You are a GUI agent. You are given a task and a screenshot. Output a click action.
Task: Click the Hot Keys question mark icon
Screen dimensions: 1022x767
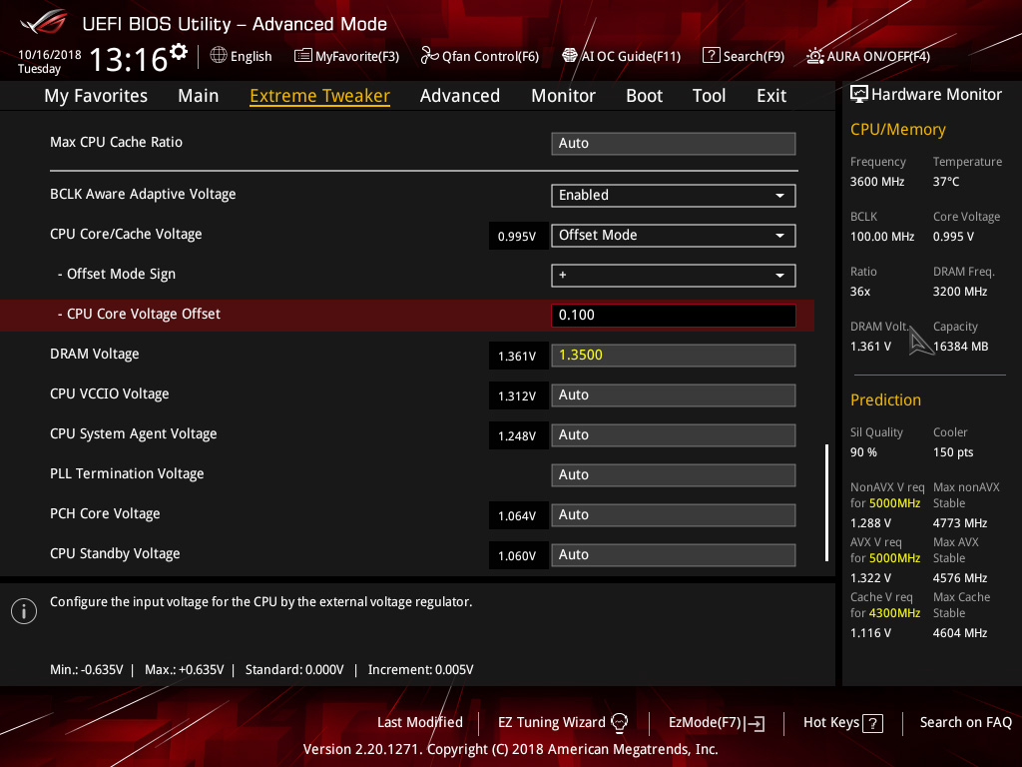pos(872,723)
